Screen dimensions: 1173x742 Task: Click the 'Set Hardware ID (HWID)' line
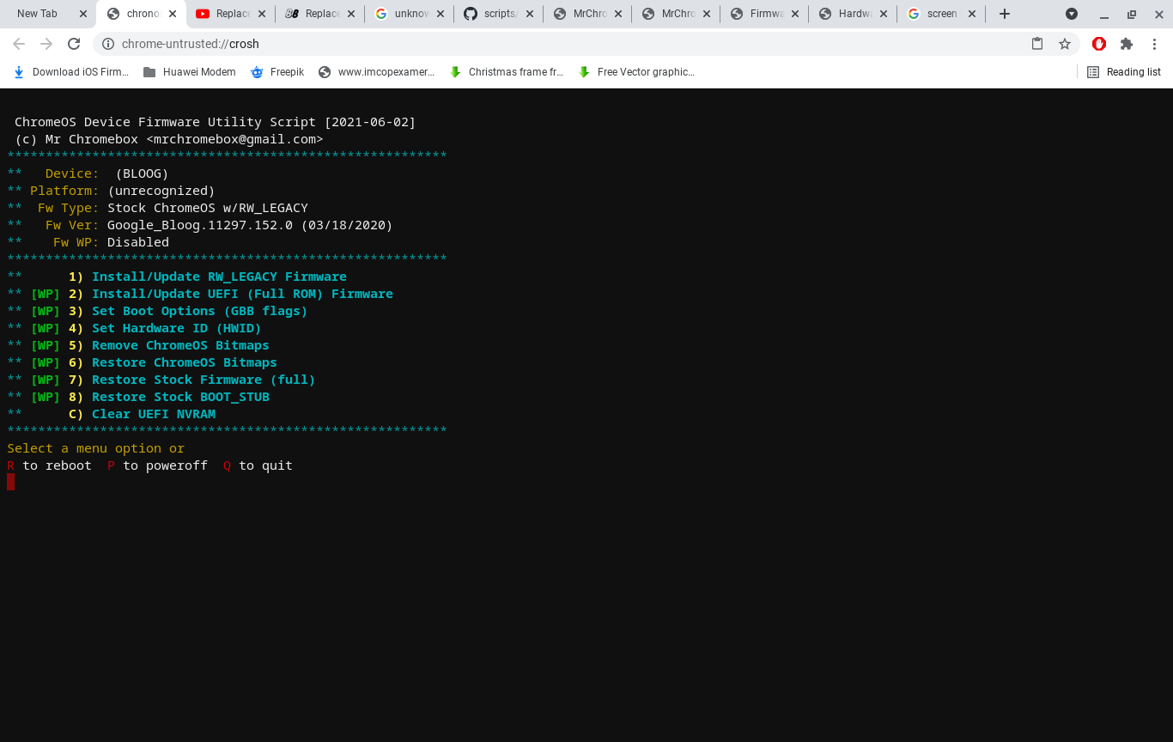(176, 328)
